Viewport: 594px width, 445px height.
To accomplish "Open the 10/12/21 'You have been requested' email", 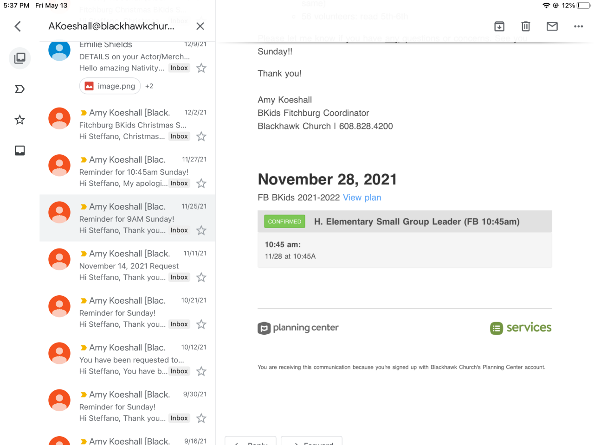I will click(131, 360).
